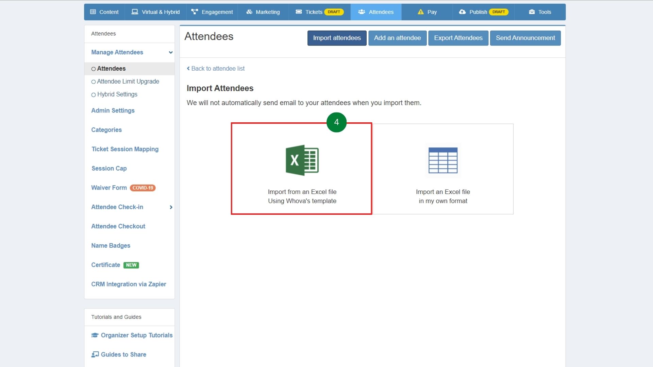This screenshot has height=367, width=653.
Task: Click the Export Attendees button
Action: [458, 38]
